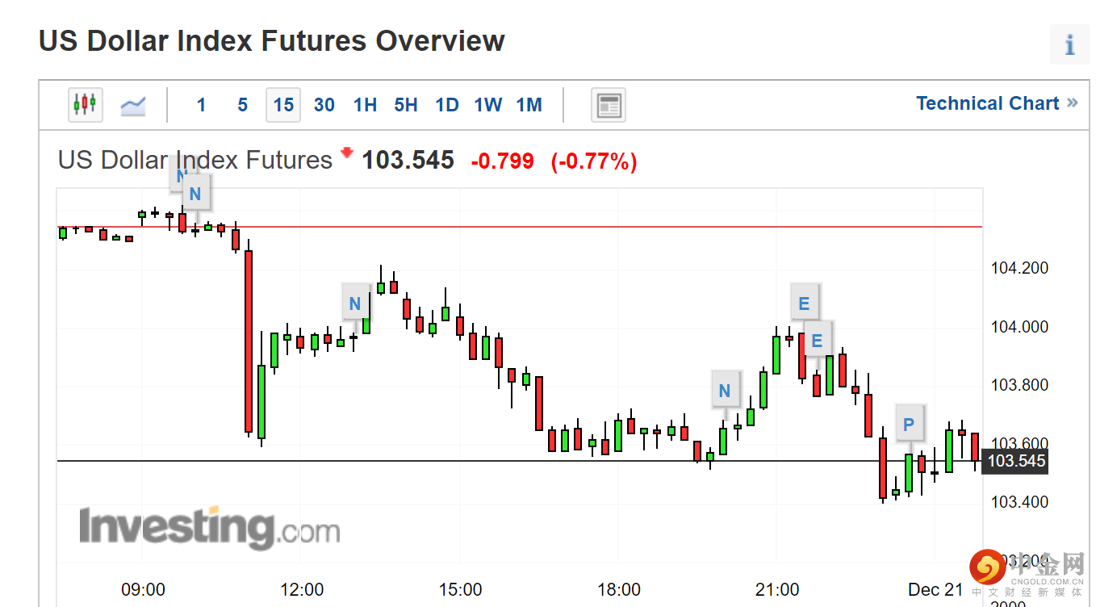Viewport: 1096px width, 607px height.
Task: Set chart interval to 1D
Action: click(446, 105)
